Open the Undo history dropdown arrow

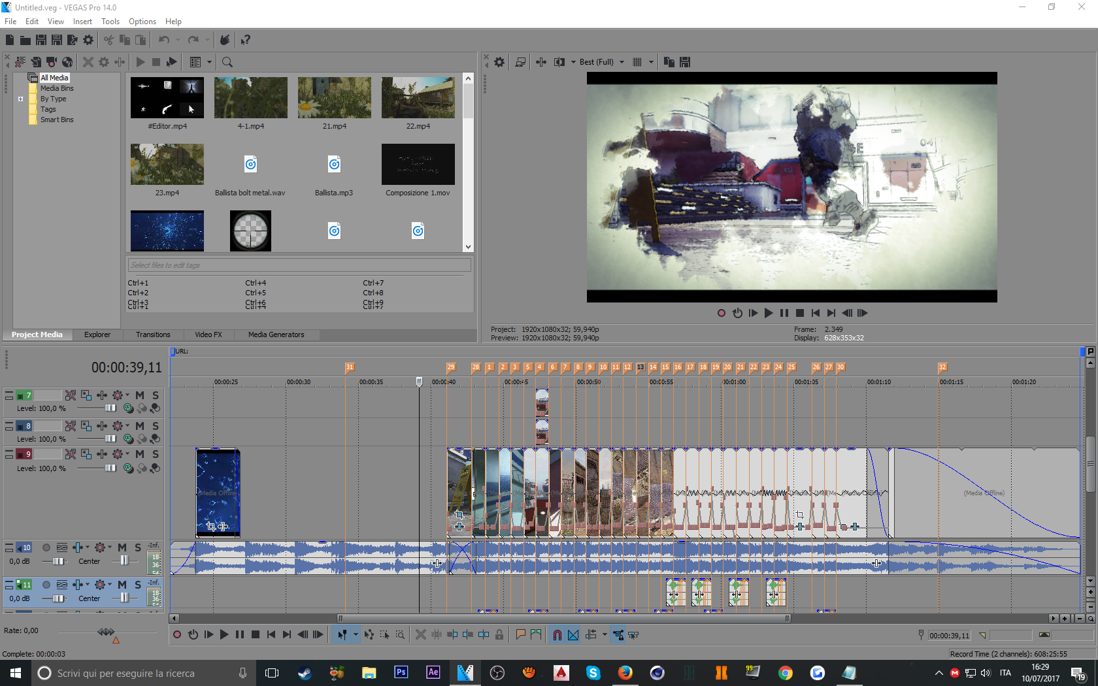coord(178,40)
